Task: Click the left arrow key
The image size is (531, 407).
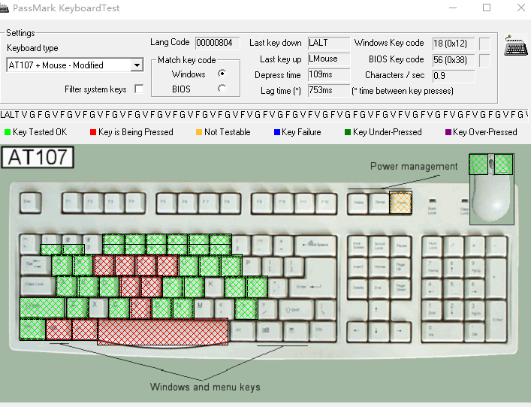Action: pyautogui.click(x=356, y=331)
